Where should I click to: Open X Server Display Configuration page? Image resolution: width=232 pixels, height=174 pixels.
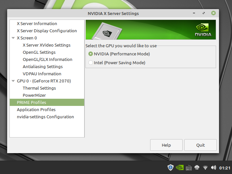tap(47, 31)
